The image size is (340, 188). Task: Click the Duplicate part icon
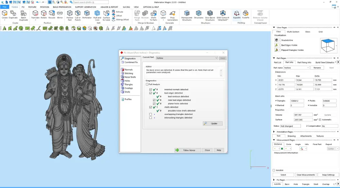[13, 15]
